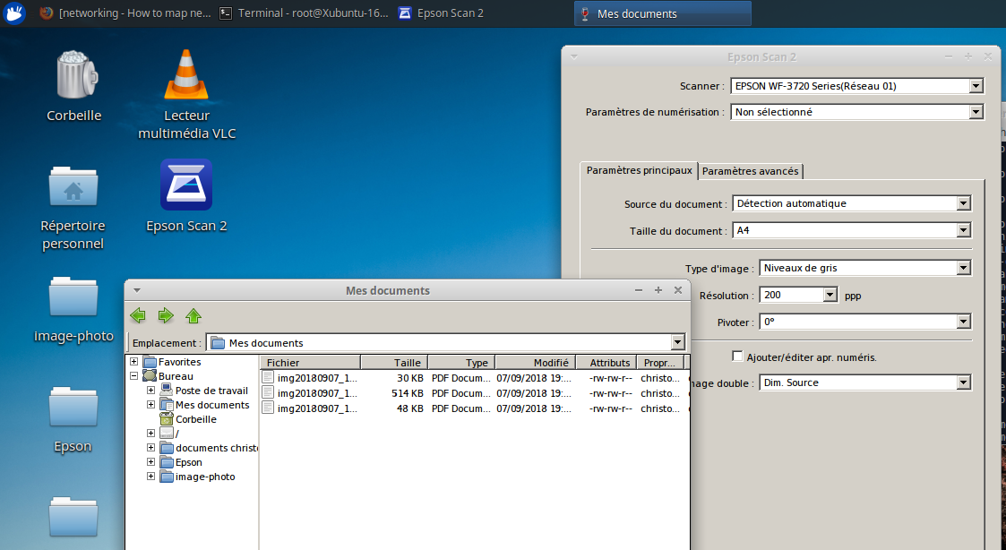This screenshot has width=1006, height=550.
Task: Open the Corbeille trash desktop icon
Action: (73, 76)
